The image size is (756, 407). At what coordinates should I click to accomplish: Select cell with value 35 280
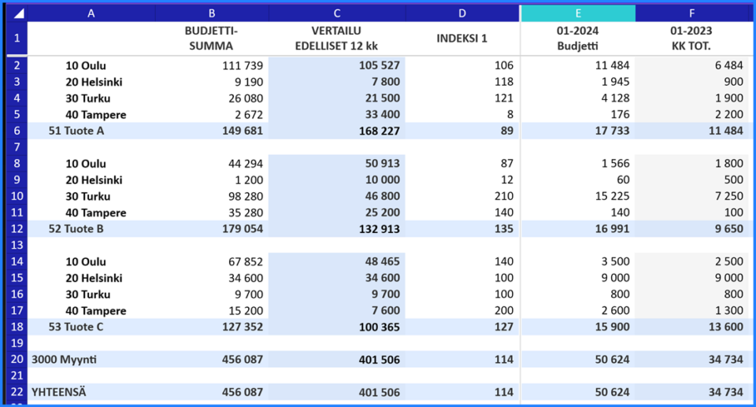click(212, 213)
